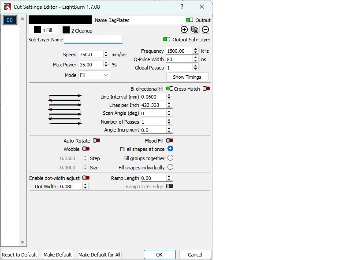
Task: Click the Lines per Inch stepper arrows
Action: pyautogui.click(x=169, y=105)
